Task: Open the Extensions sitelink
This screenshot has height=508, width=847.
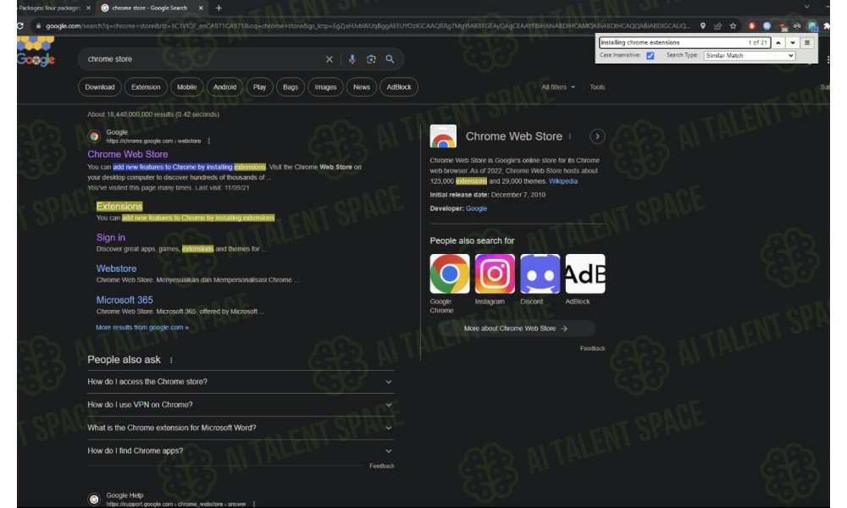Action: coord(119,207)
